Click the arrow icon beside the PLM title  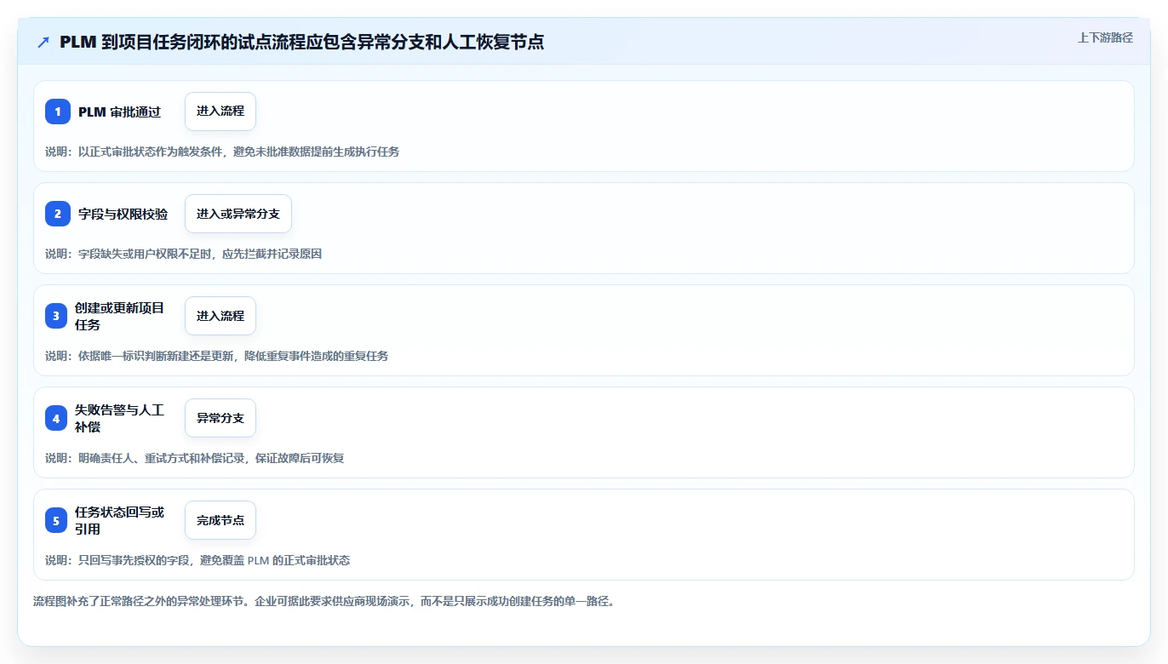(x=43, y=42)
